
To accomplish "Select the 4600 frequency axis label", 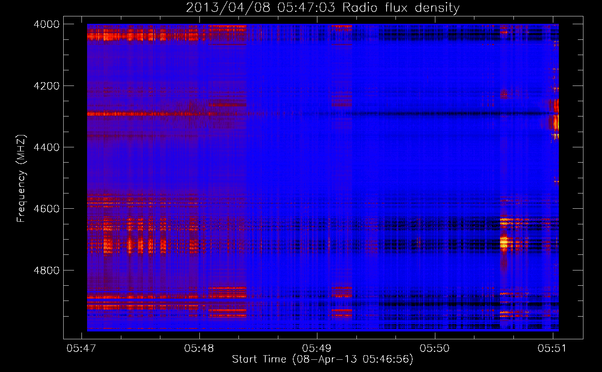I will [47, 209].
